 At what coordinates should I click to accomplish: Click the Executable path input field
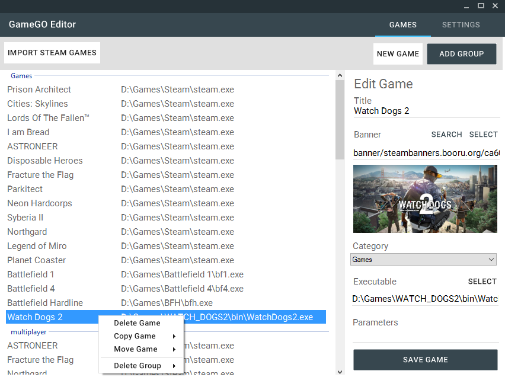pyautogui.click(x=425, y=299)
